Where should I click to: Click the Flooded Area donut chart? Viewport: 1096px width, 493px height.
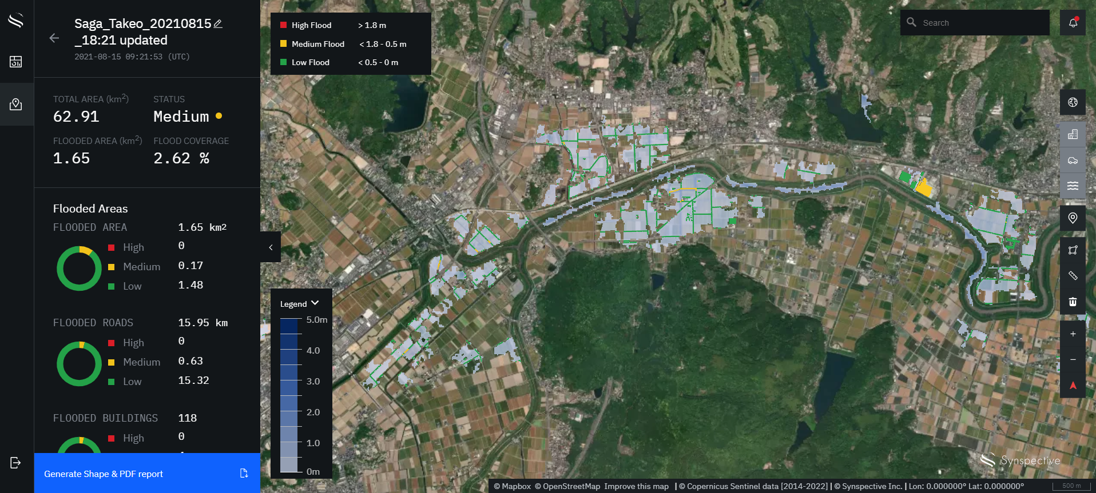point(79,268)
